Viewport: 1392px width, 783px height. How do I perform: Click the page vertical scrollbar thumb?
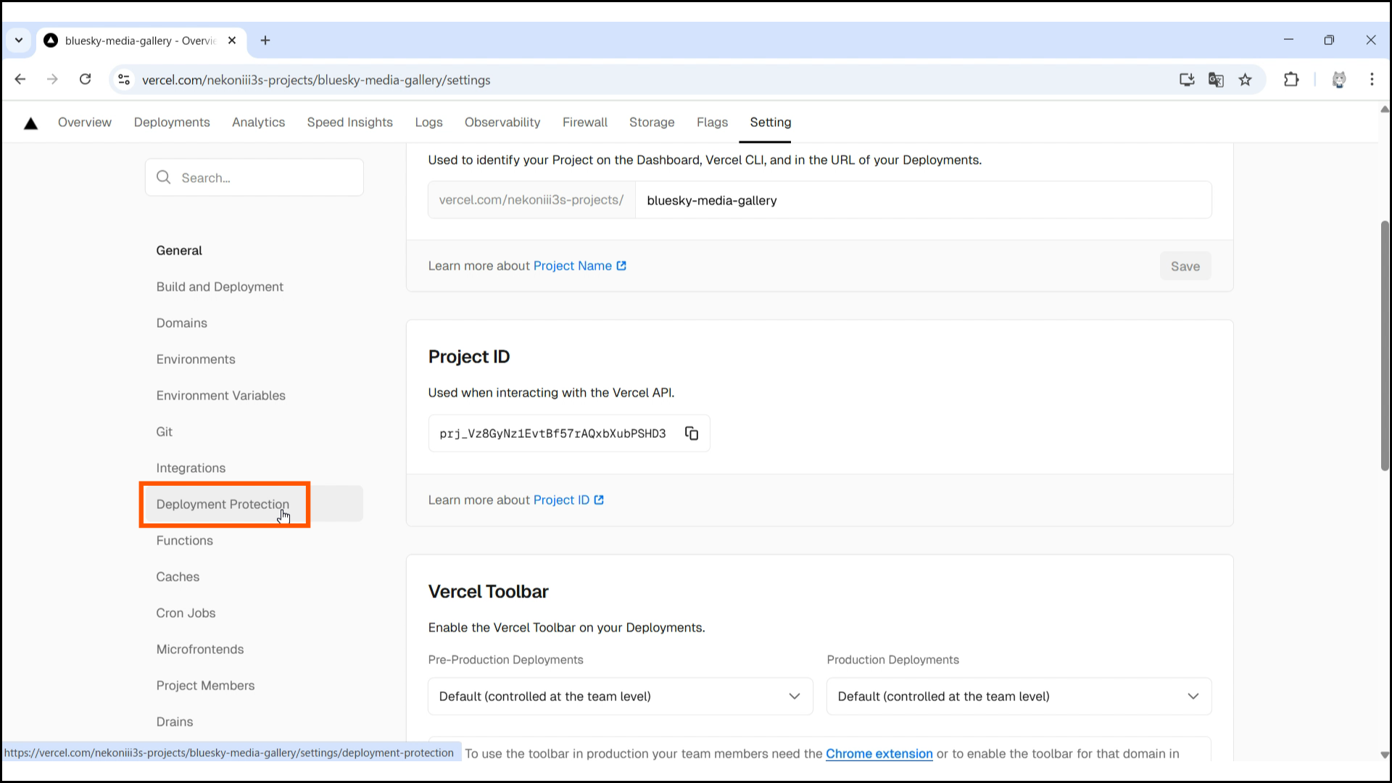[x=1384, y=348]
